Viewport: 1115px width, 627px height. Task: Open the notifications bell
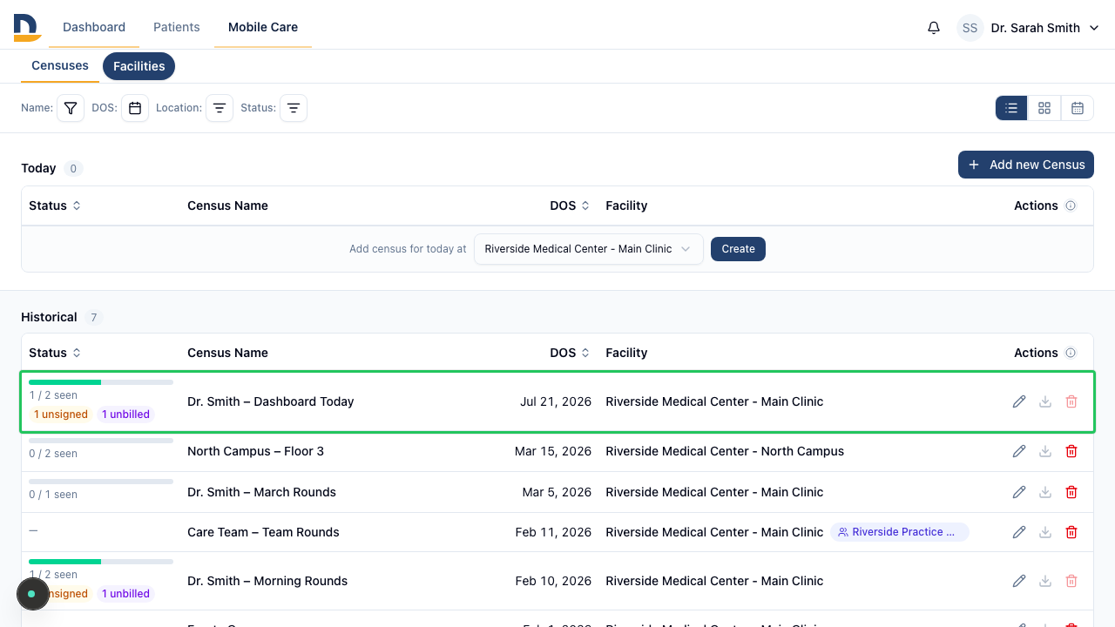[934, 28]
